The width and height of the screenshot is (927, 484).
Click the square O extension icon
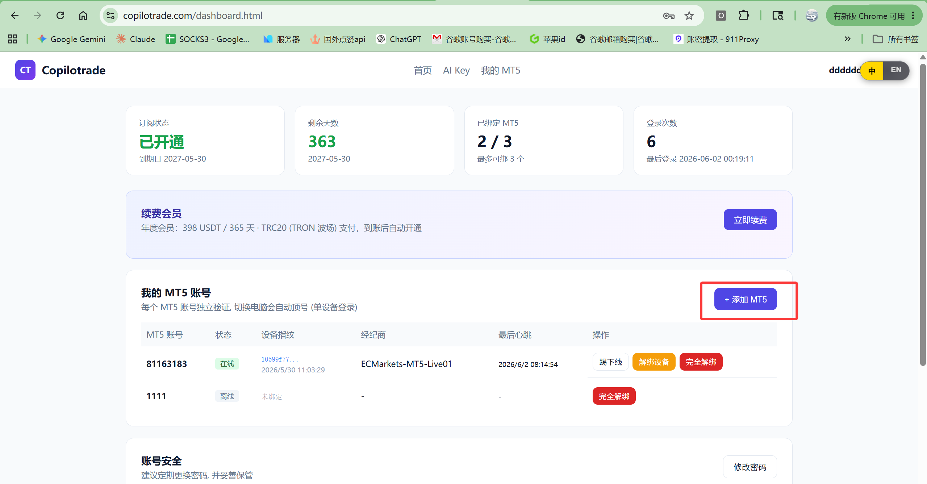(x=721, y=16)
